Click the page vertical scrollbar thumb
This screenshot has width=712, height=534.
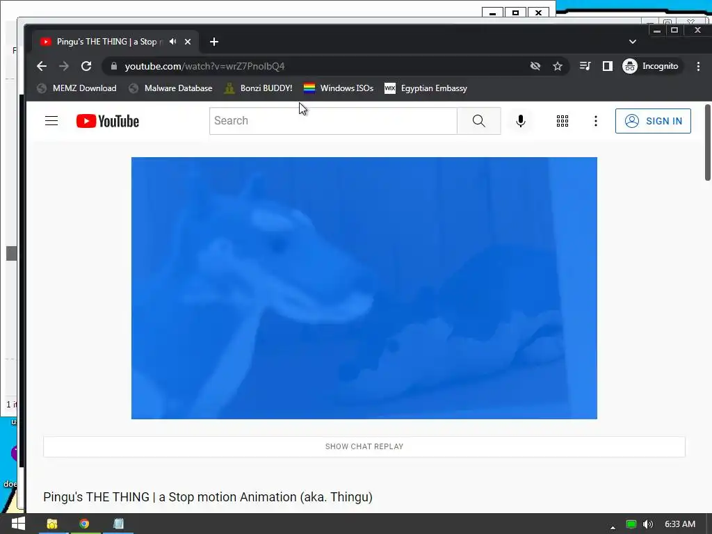(x=707, y=142)
